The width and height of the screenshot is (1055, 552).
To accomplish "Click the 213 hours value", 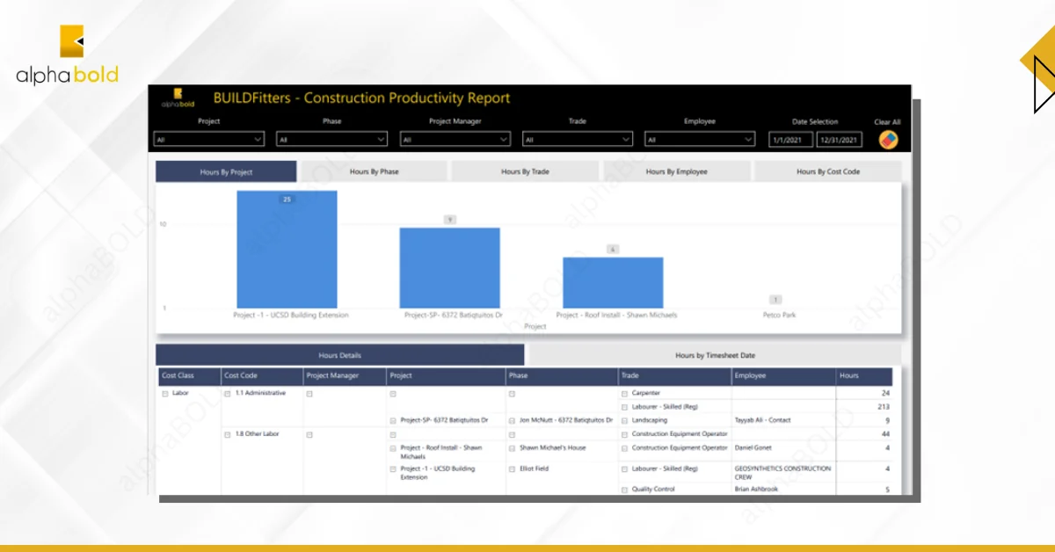I will (884, 407).
